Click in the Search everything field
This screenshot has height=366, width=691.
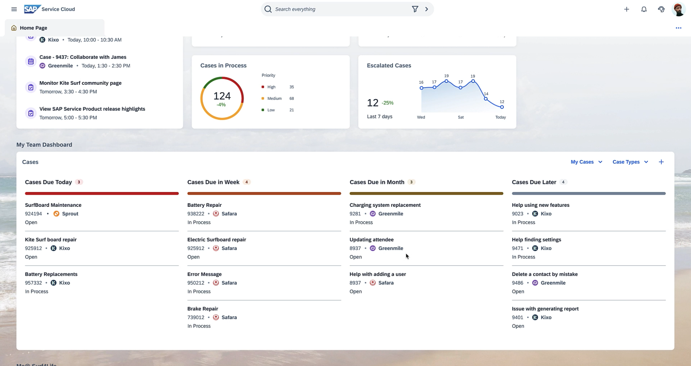click(x=340, y=9)
